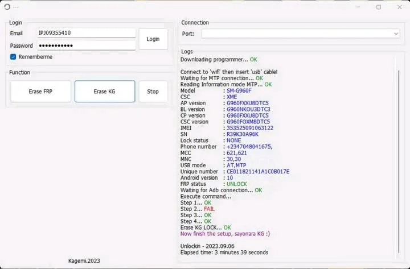This screenshot has width=410, height=269.
Task: Click the Logs panel vertical scrollbar
Action: click(x=399, y=162)
